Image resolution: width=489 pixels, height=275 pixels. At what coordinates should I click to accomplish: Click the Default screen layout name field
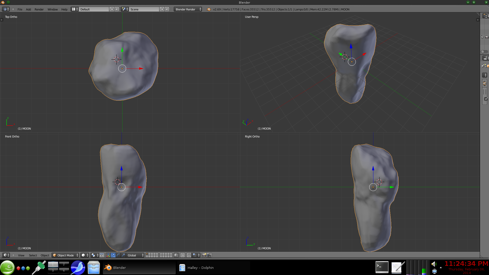click(94, 9)
